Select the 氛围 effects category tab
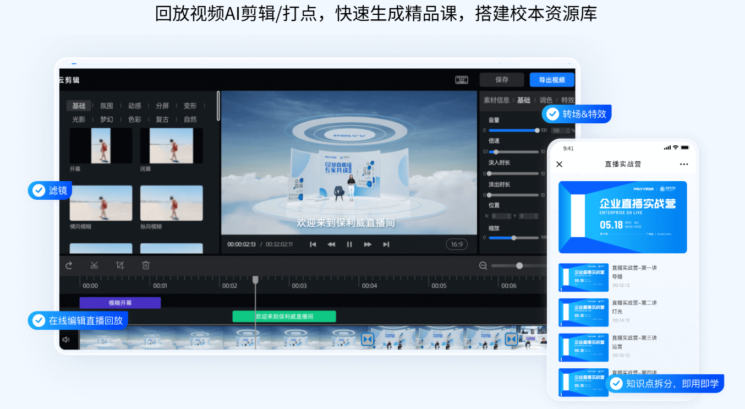Image resolution: width=745 pixels, height=409 pixels. click(106, 106)
